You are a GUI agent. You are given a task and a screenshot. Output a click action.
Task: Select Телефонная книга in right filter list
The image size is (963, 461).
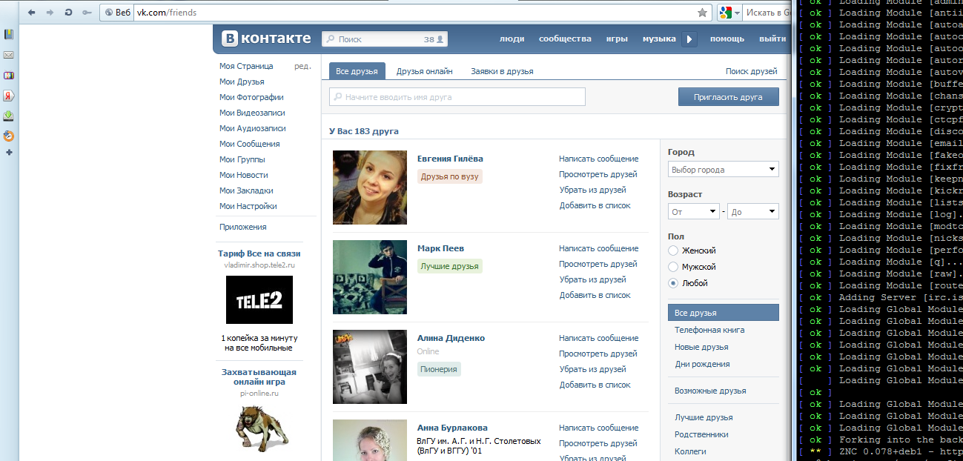pos(709,330)
